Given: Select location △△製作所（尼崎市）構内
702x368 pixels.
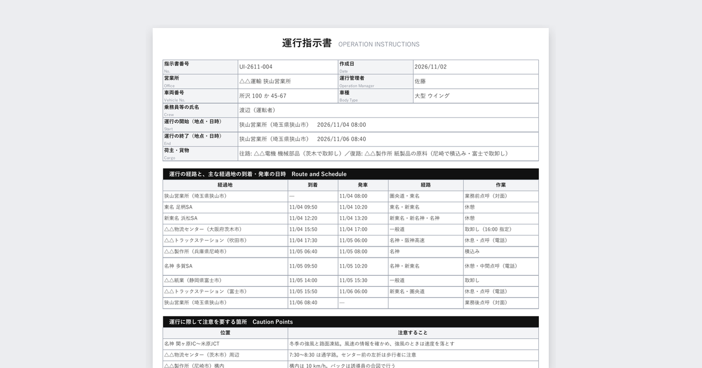Looking at the screenshot, I should [194, 366].
